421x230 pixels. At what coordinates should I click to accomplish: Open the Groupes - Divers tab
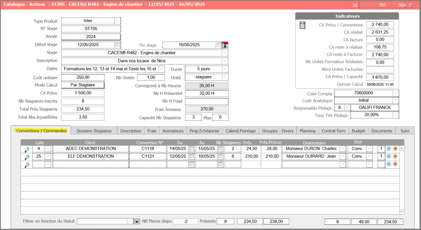click(x=278, y=131)
